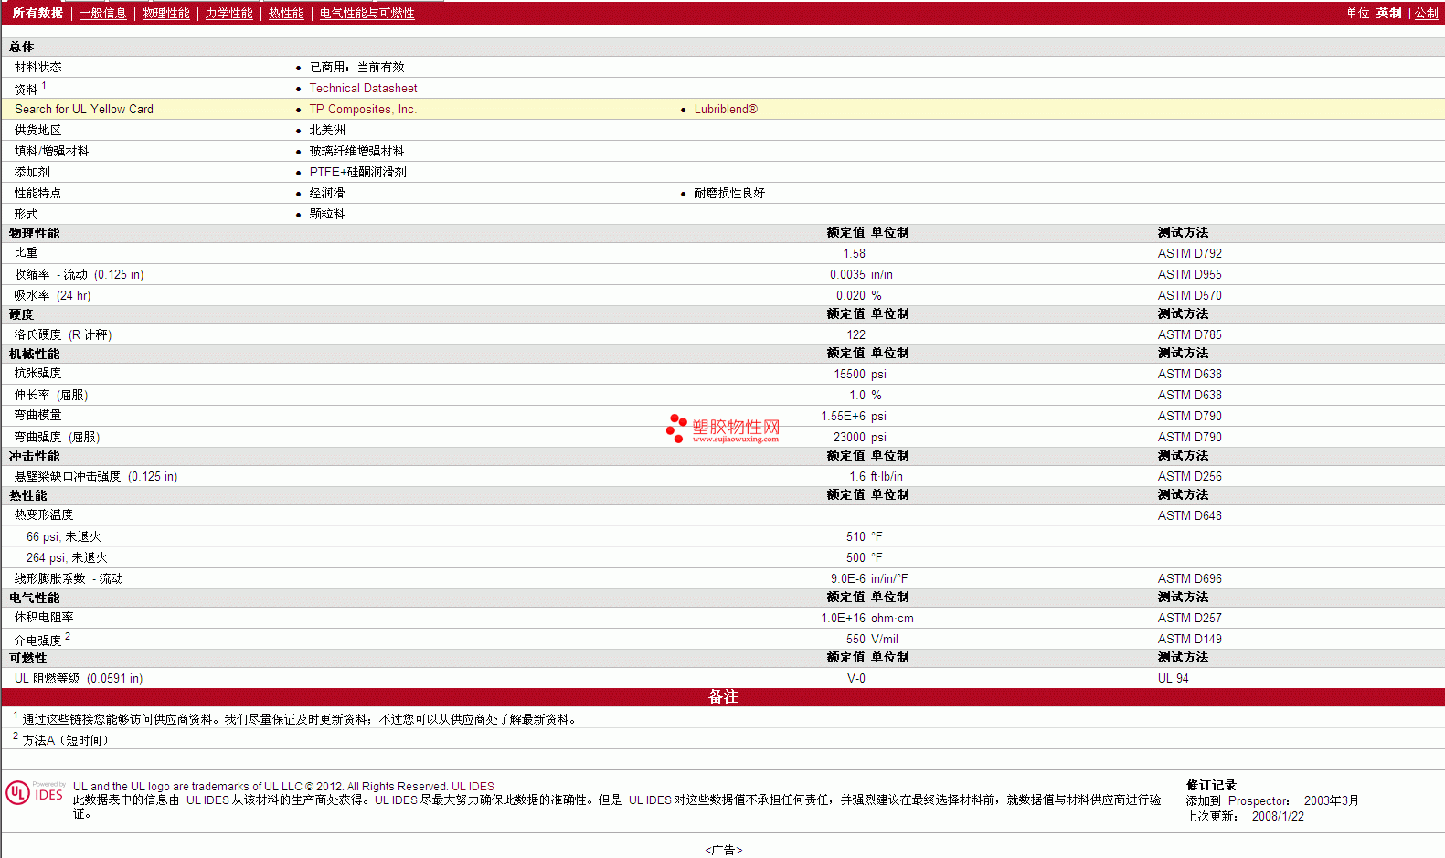Click PTFE+硅酮润滑剂 additive link
This screenshot has width=1445, height=858.
357,173
